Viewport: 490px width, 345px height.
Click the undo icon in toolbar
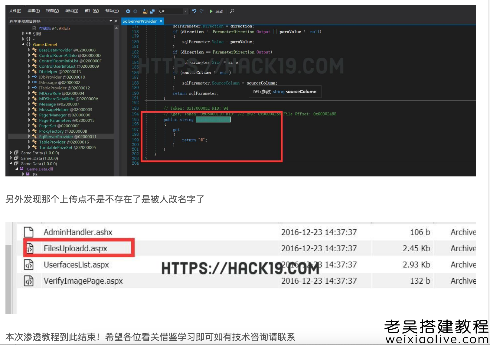coord(194,11)
